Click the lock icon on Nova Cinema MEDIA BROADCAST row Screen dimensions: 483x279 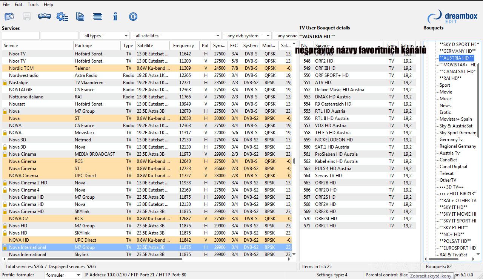(x=5, y=154)
